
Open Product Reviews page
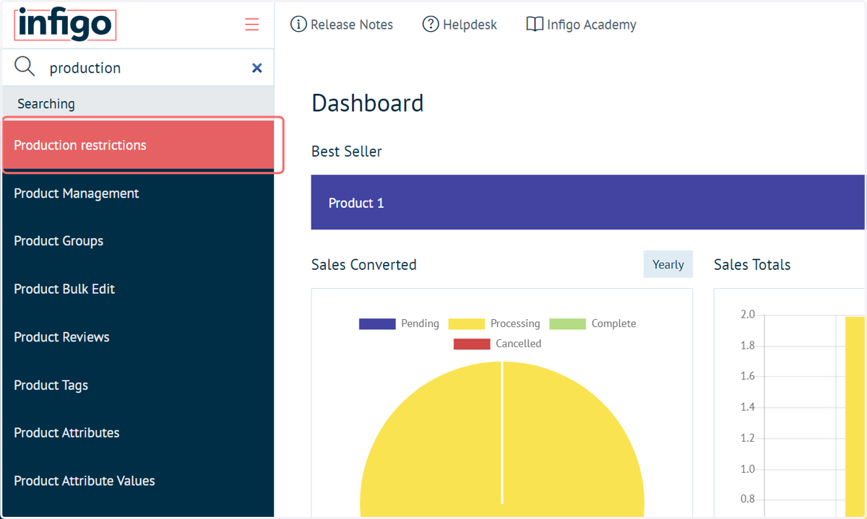[138, 337]
